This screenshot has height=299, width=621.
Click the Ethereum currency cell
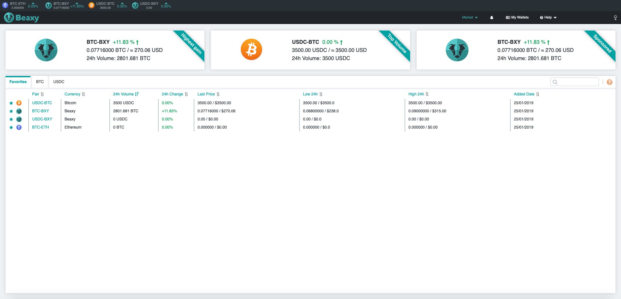pos(73,127)
